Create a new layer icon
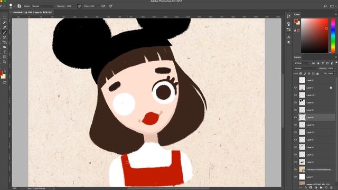Image resolution: width=338 pixels, height=190 pixels. coord(326,188)
